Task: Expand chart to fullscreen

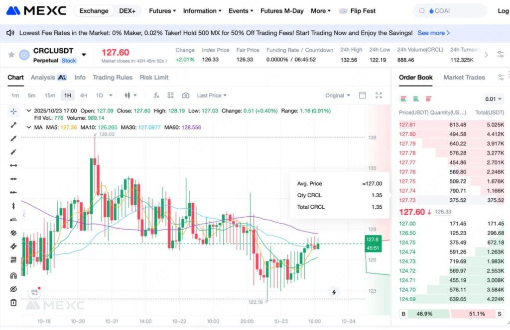Action: (379, 95)
